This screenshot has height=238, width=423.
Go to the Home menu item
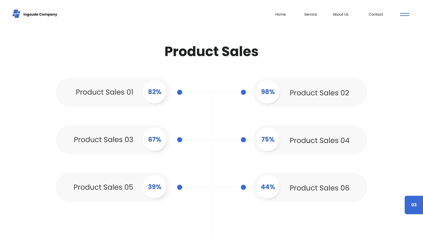coord(280,14)
